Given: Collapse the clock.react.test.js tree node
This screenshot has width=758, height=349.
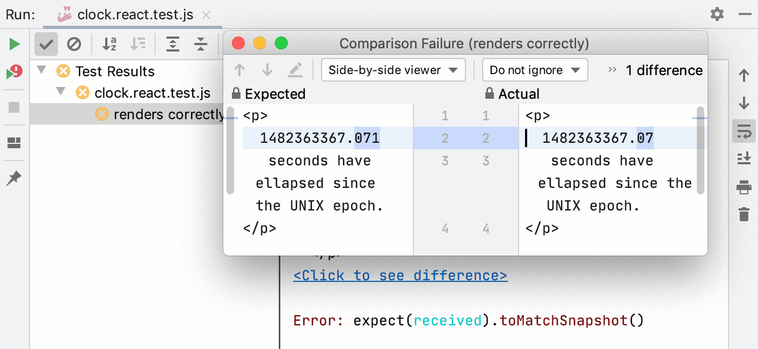Looking at the screenshot, I should coord(61,92).
